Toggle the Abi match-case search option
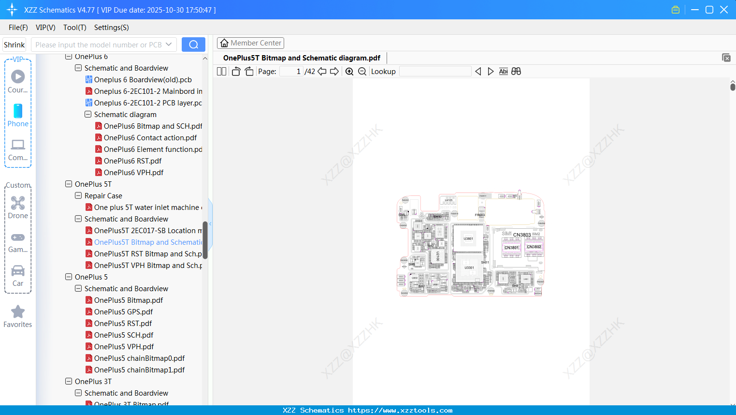This screenshot has width=736, height=415. tap(503, 71)
